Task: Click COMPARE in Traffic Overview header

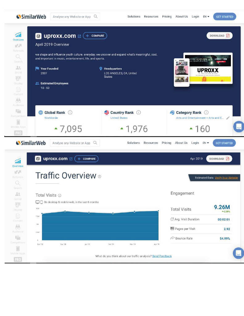Action: click(x=86, y=159)
